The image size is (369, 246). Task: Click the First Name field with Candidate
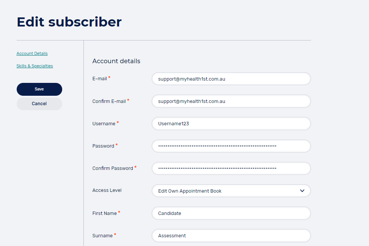point(231,213)
